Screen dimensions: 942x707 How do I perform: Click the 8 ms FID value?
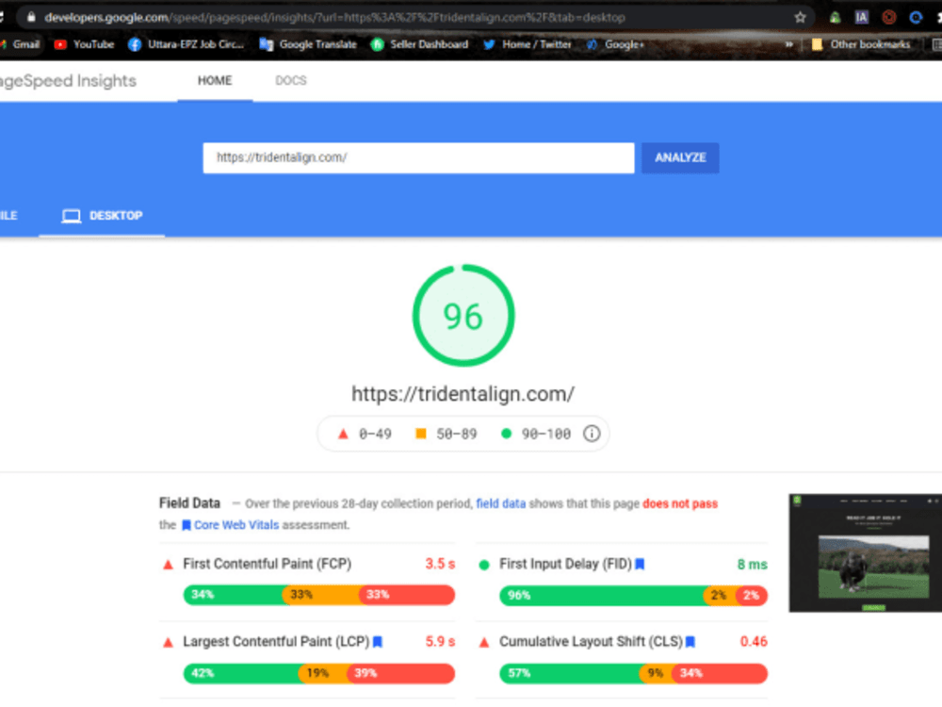752,565
